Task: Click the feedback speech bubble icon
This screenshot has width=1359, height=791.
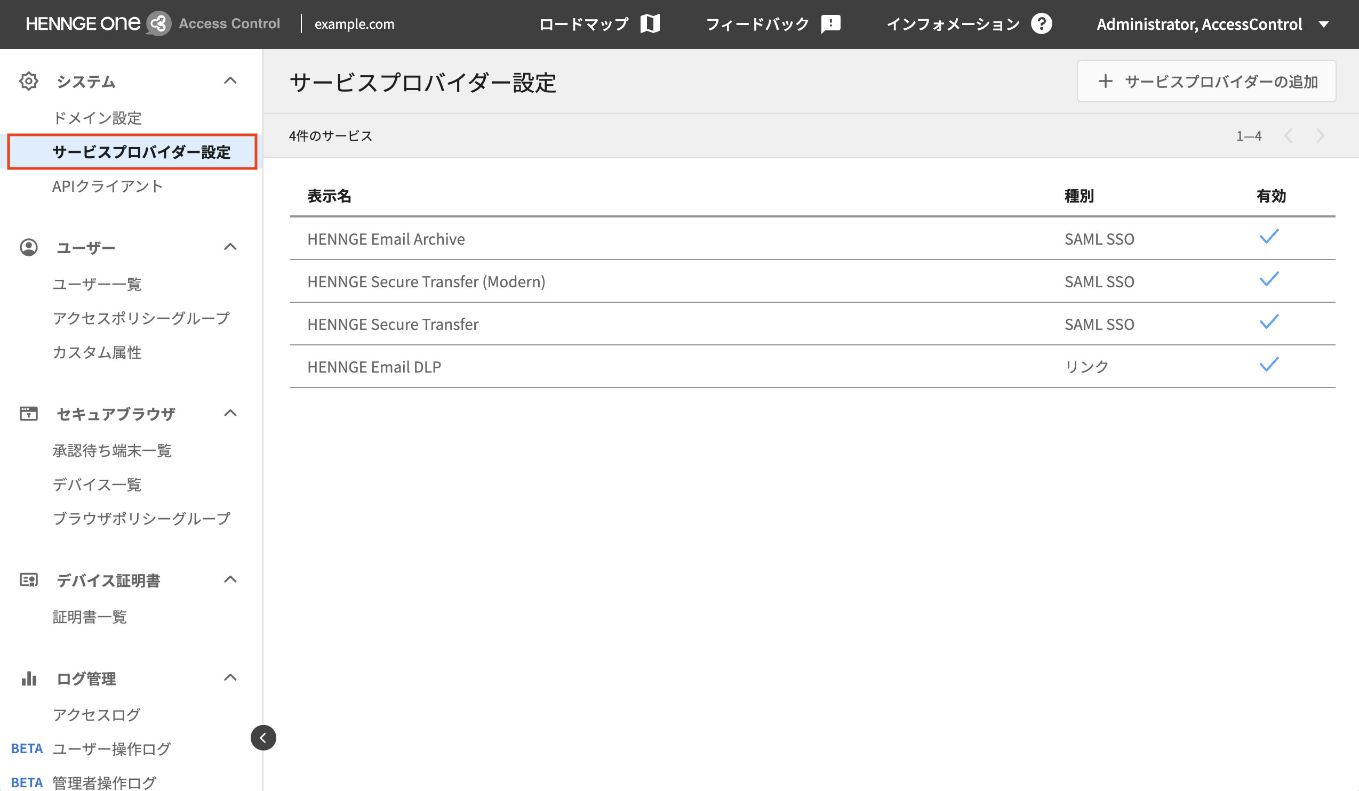Action: tap(830, 23)
